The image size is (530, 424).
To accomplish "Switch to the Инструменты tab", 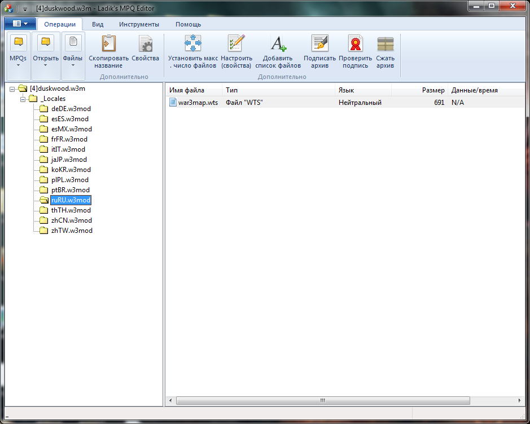I will click(x=139, y=24).
